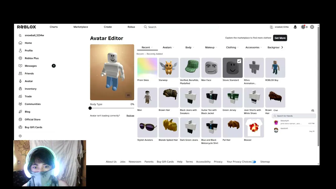Image resolution: width=336 pixels, height=189 pixels.
Task: Click the Roblox logo
Action: 27,27
